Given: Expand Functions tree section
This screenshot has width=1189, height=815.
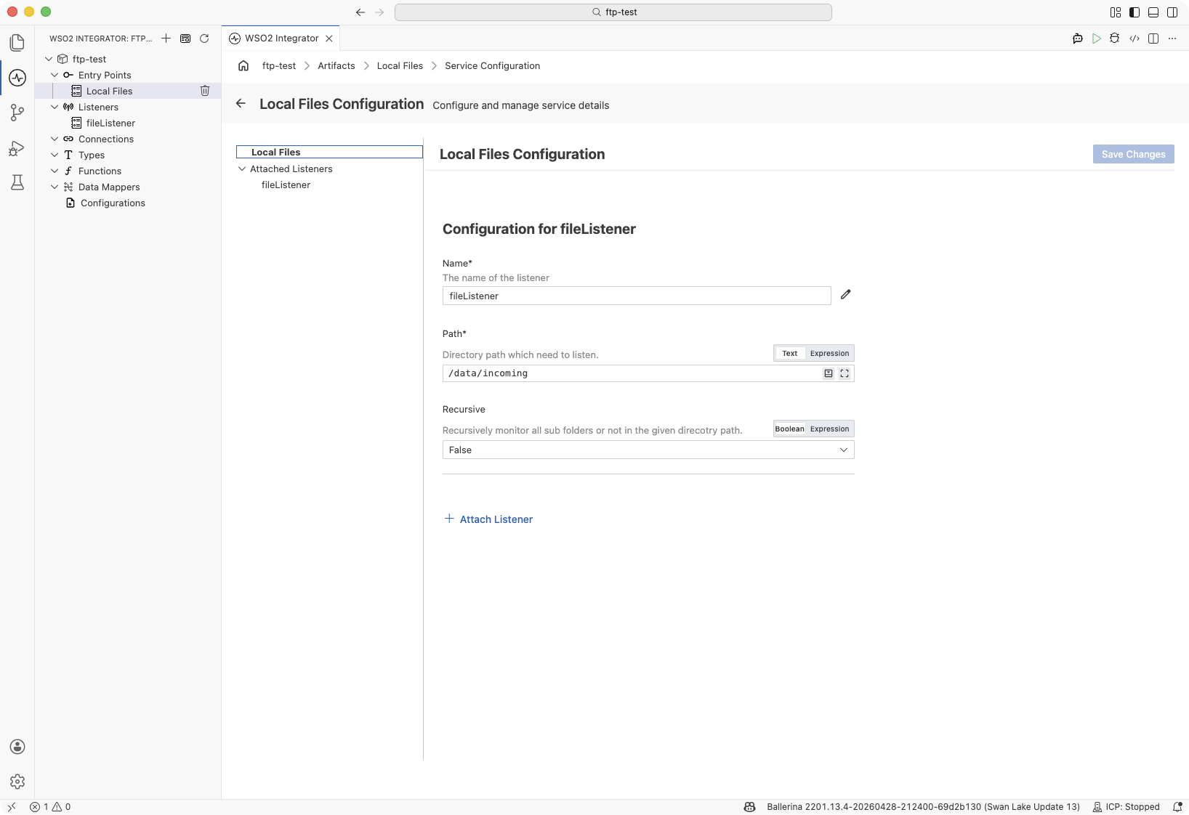Looking at the screenshot, I should [55, 171].
